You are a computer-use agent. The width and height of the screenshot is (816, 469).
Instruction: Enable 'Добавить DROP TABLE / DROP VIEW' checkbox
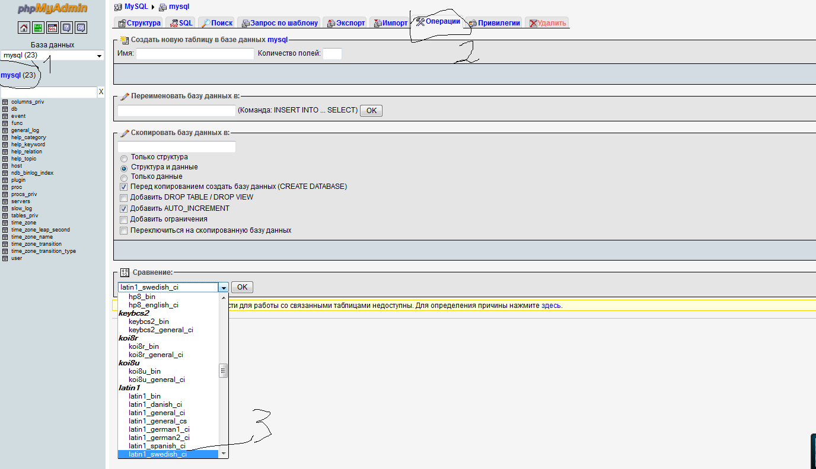tap(124, 198)
